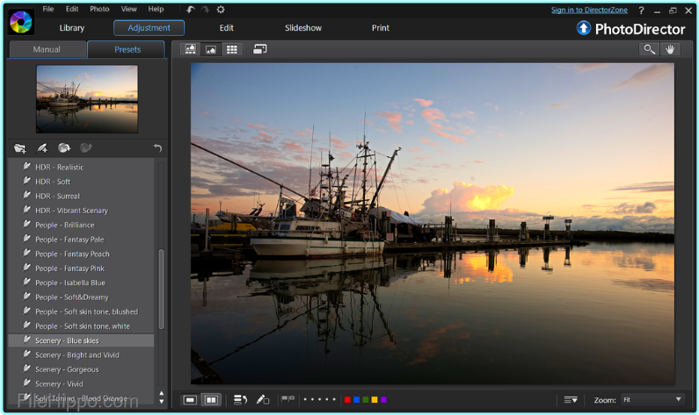Activate the hand pan tool
This screenshot has width=699, height=415.
point(670,49)
